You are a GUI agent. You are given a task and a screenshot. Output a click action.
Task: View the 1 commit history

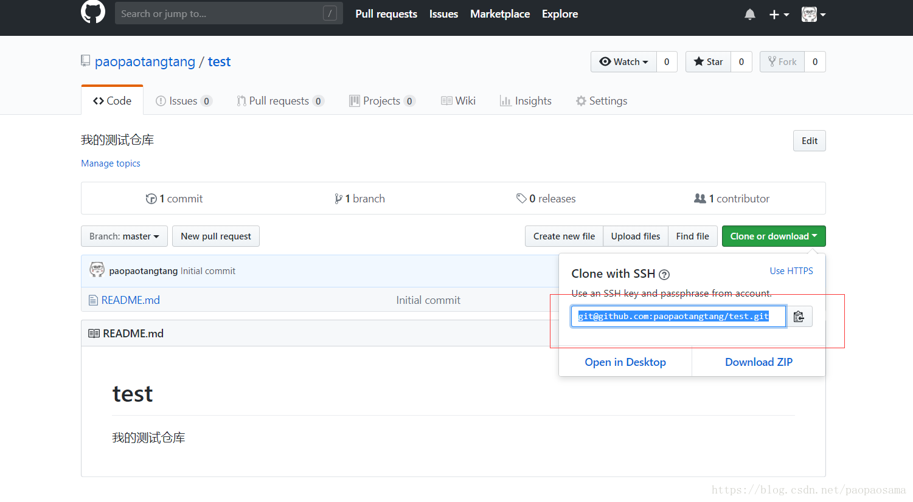(x=174, y=199)
